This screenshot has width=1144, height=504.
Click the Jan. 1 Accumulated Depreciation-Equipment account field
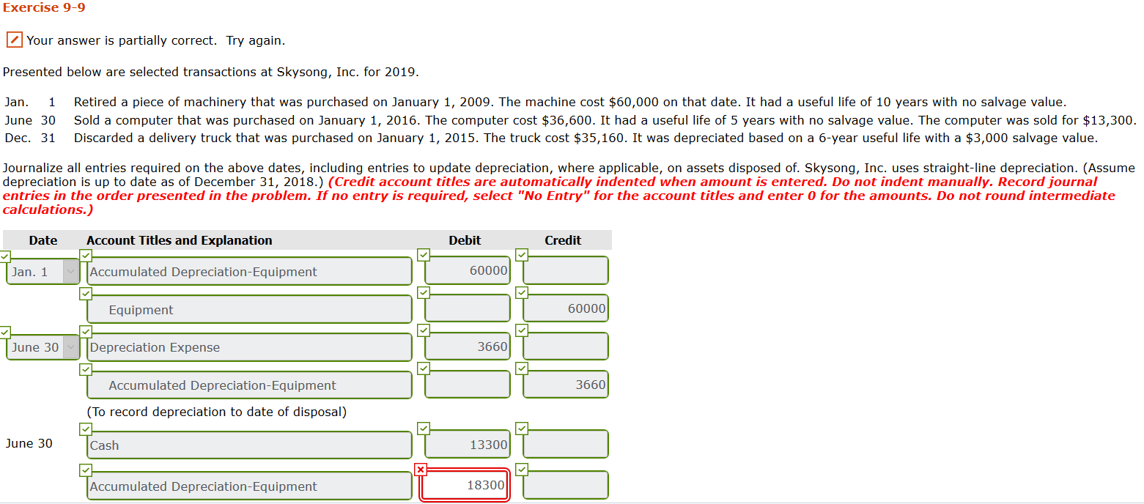[250, 272]
